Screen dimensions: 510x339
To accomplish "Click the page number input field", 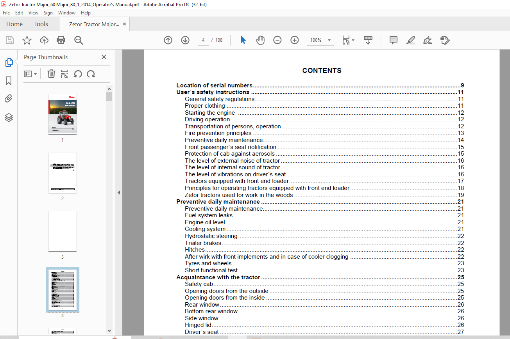I will 203,40.
